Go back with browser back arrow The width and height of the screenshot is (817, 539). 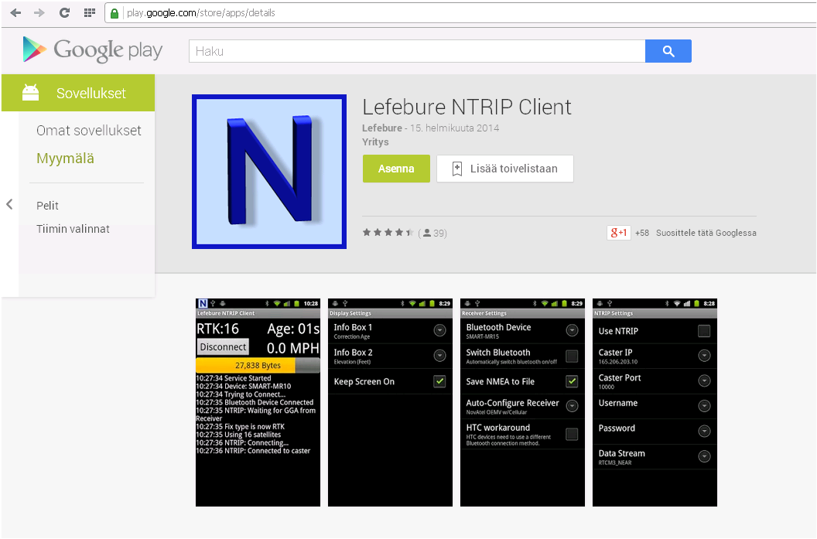pyautogui.click(x=15, y=13)
